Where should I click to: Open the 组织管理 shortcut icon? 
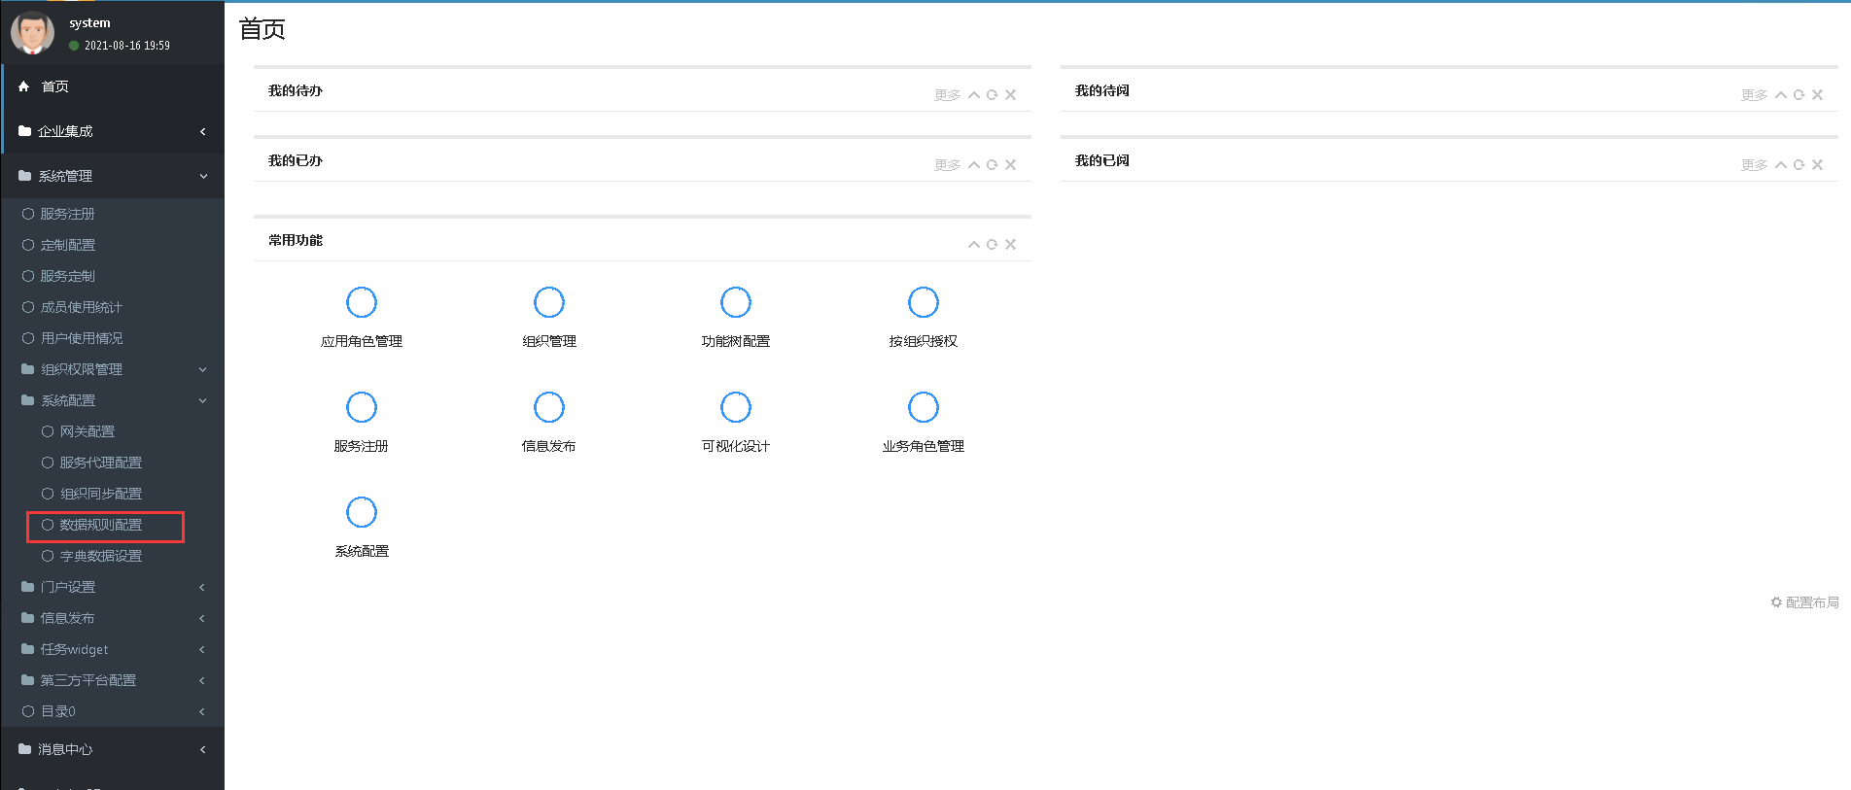(549, 302)
